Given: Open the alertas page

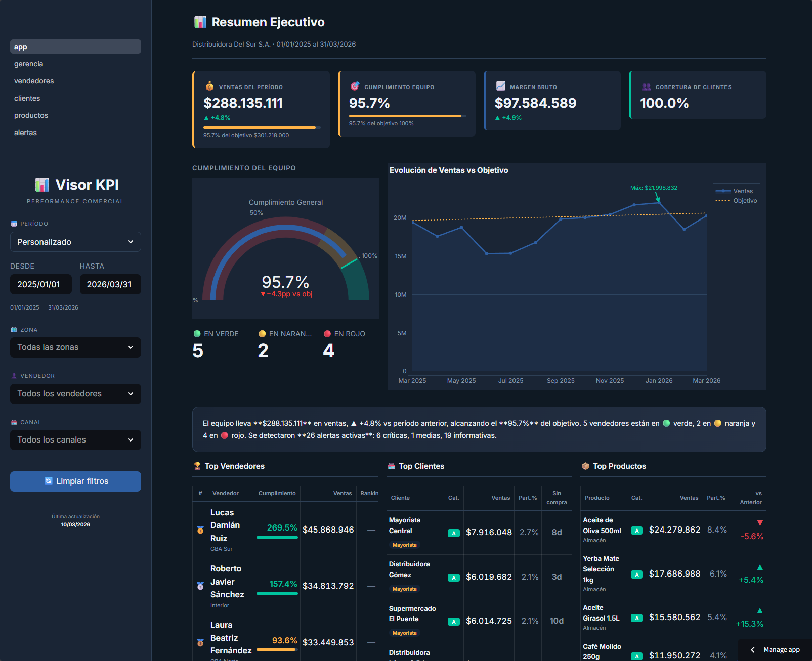Looking at the screenshot, I should (x=75, y=133).
